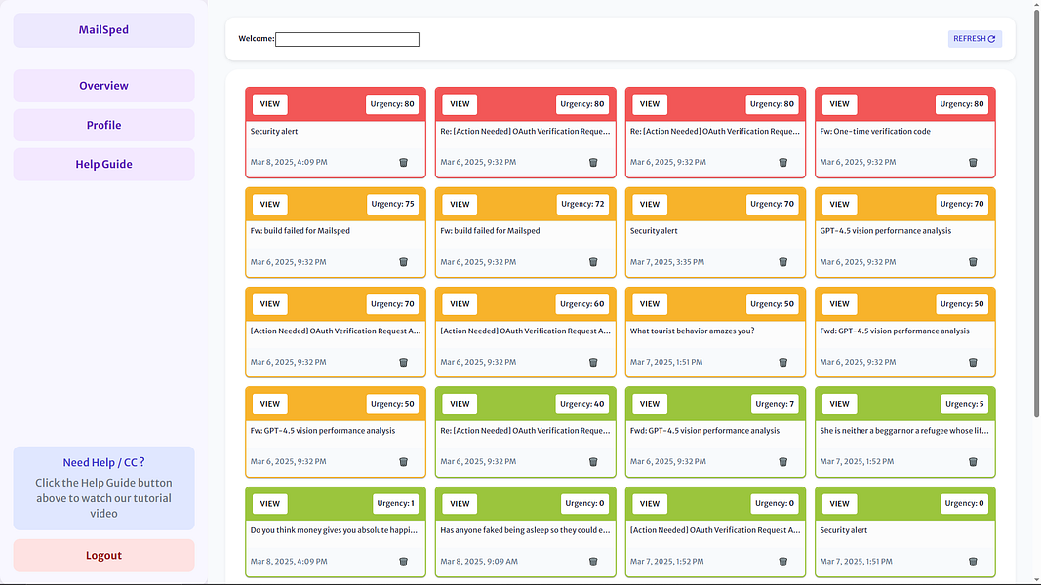Trash the 'She is neither a beggar' email
1041x585 pixels.
[973, 461]
